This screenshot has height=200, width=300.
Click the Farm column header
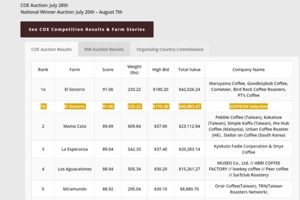[75, 70]
